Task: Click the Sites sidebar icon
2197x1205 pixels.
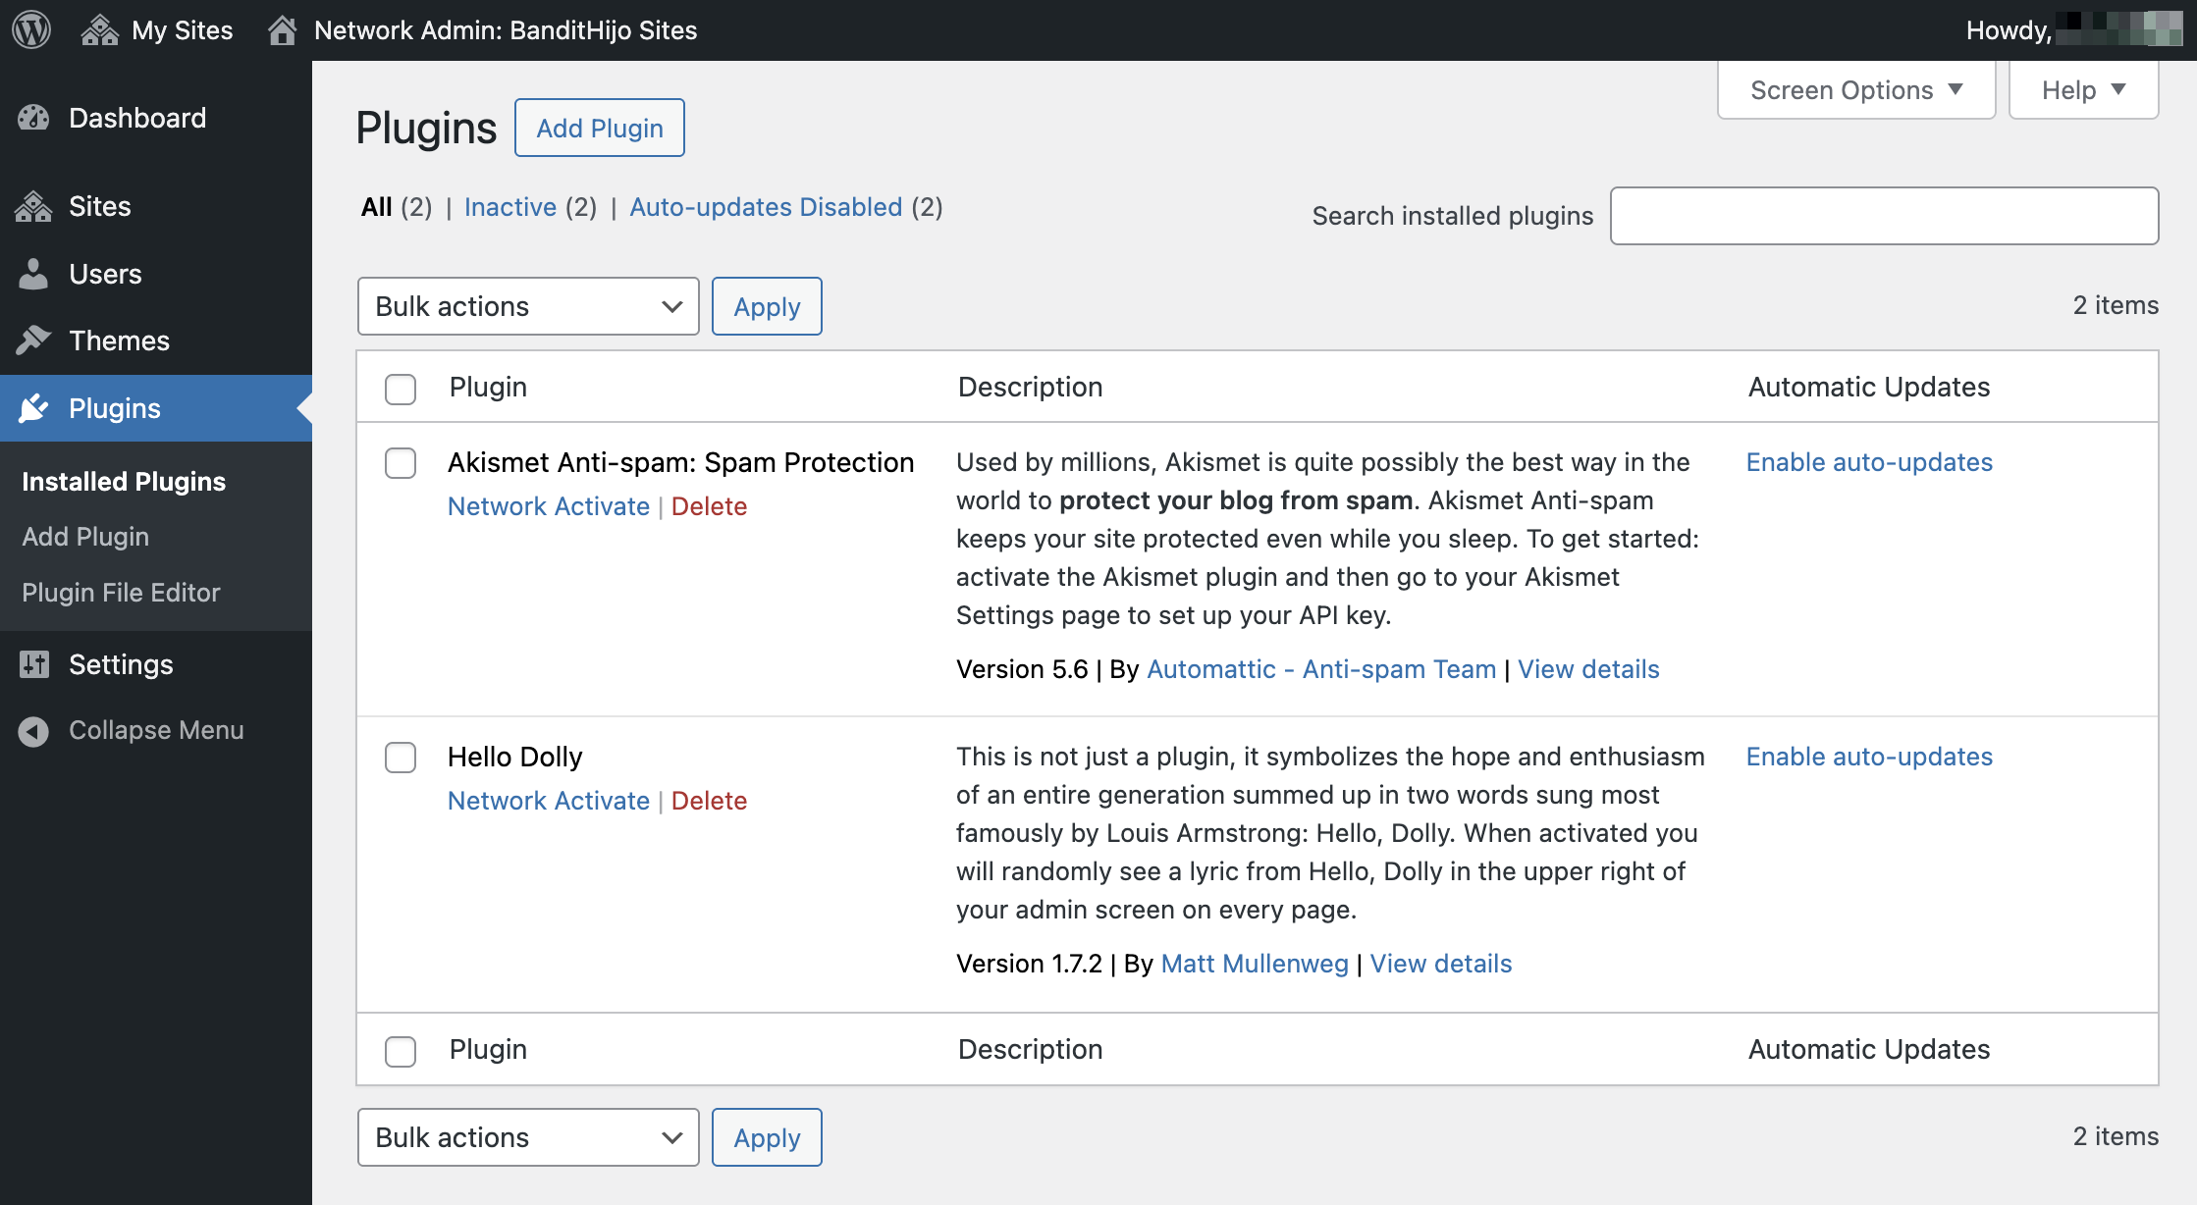Action: (x=33, y=206)
